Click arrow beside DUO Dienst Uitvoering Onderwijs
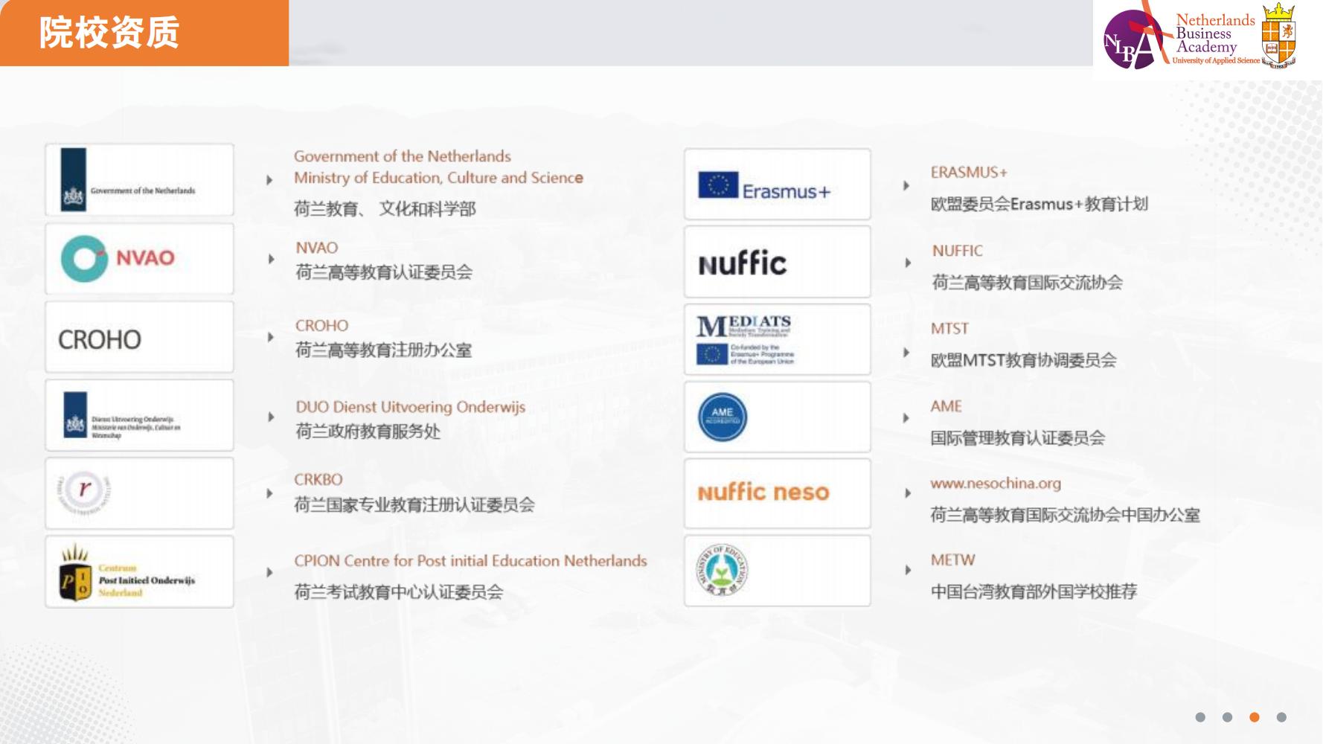Viewport: 1323px width, 744px height. click(271, 417)
